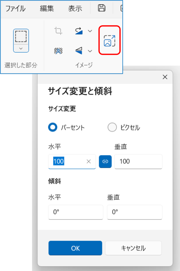Toggle the maintain aspect ratio link button
The width and height of the screenshot is (180, 271).
(x=105, y=161)
